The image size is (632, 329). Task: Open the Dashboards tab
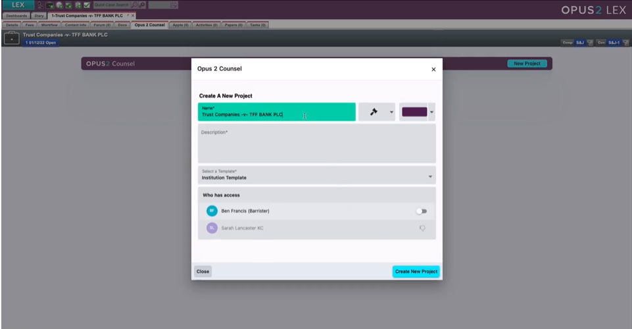click(x=16, y=16)
